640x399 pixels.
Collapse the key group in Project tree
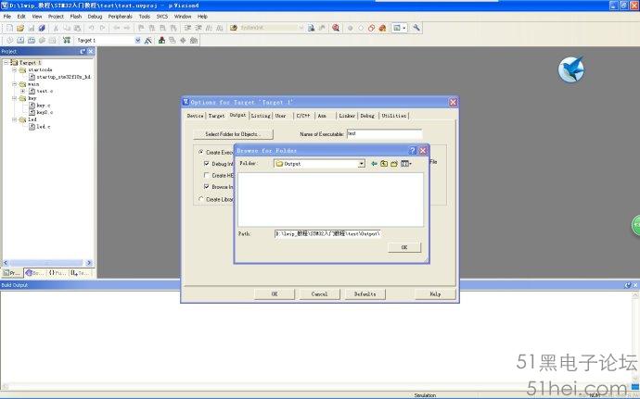tap(14, 98)
